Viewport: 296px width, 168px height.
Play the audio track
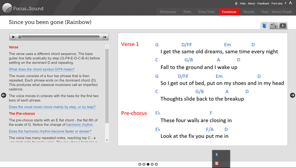(x=13, y=37)
